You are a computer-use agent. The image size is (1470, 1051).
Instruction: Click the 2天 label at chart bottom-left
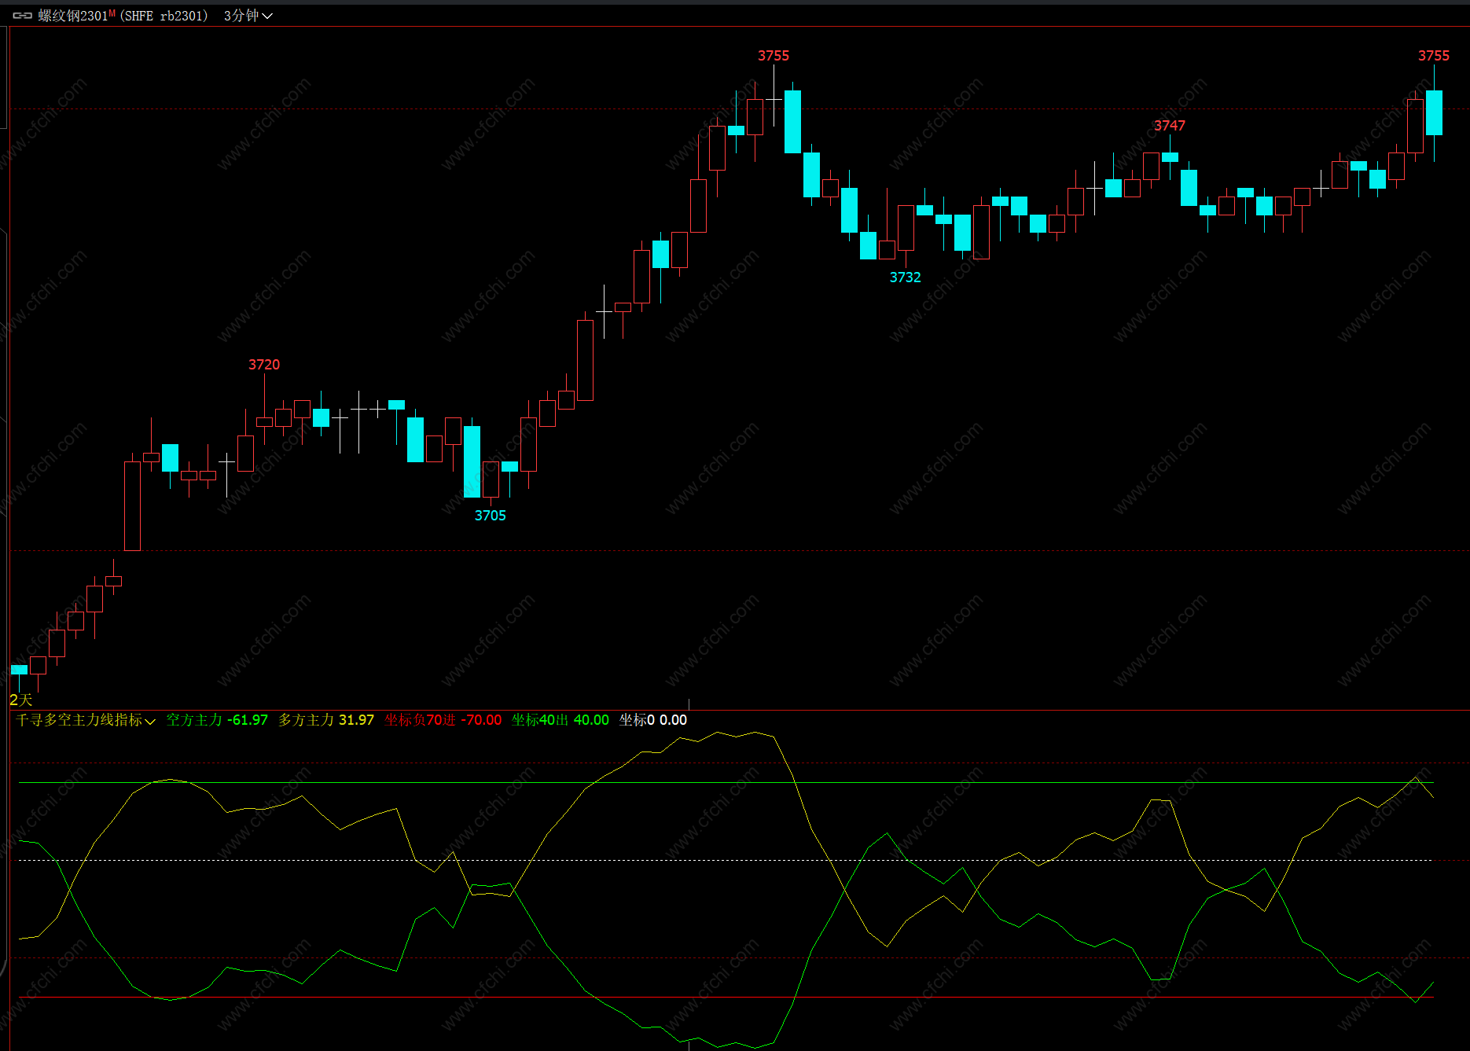(21, 700)
